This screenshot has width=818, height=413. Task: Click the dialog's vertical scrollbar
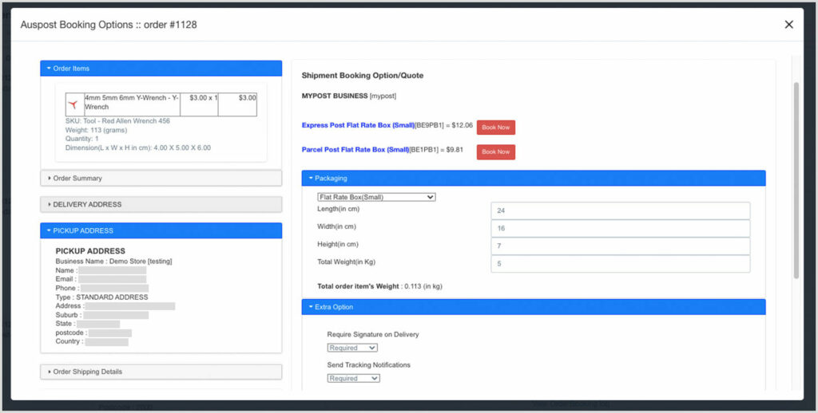coord(796,179)
